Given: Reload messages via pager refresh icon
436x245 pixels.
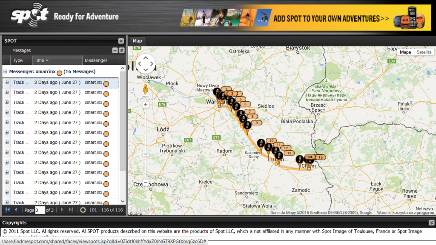Looking at the screenshot, I should click(83, 210).
